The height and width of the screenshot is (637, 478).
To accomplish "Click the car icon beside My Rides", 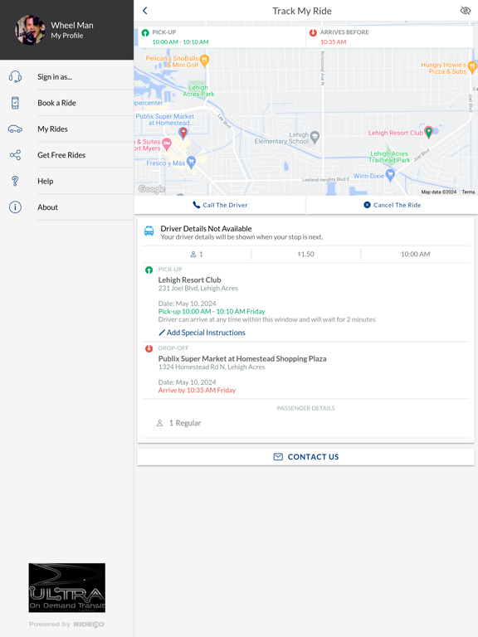I will coord(15,129).
